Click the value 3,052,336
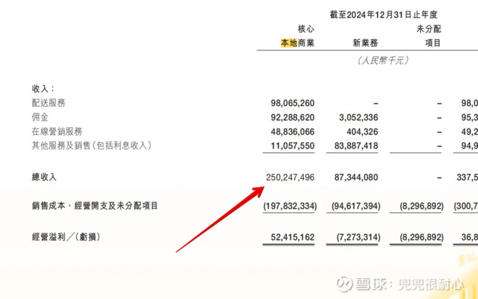 coord(358,118)
